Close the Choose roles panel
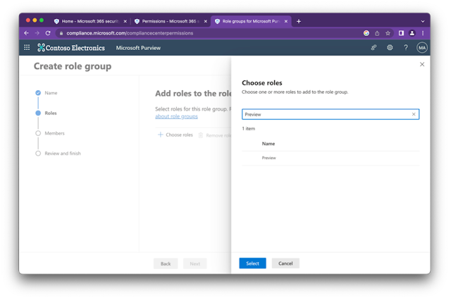451x300 pixels. tap(422, 64)
